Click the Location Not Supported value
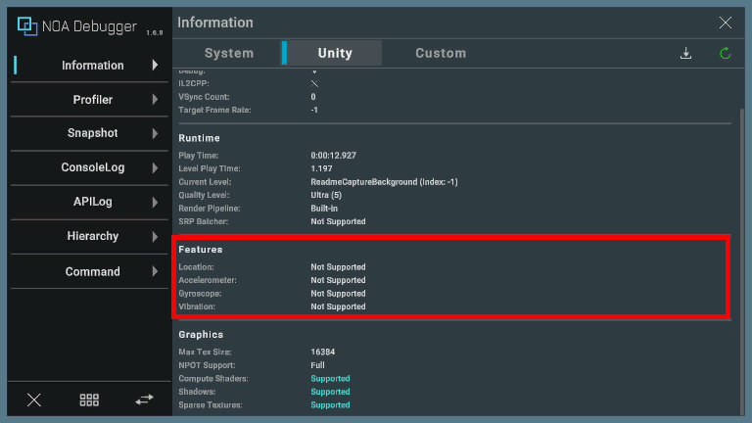 click(x=338, y=267)
